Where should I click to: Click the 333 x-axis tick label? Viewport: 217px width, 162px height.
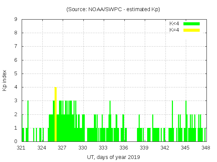103,148
